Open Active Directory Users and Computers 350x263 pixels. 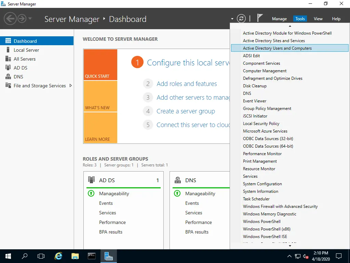click(290, 48)
